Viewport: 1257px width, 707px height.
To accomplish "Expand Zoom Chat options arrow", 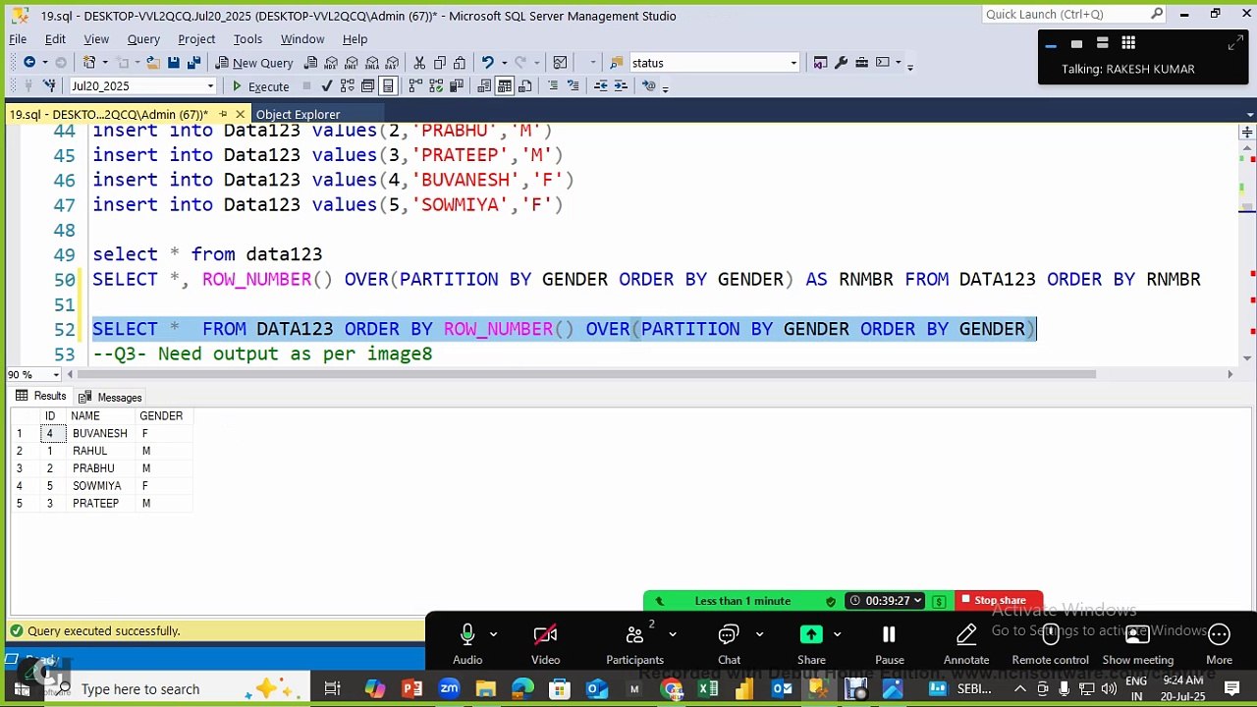I will click(759, 634).
